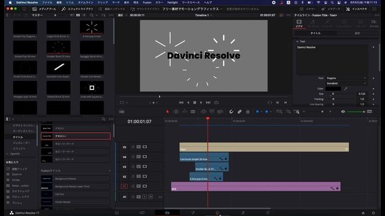Toggle position lock padlock in toolbar

248,112
